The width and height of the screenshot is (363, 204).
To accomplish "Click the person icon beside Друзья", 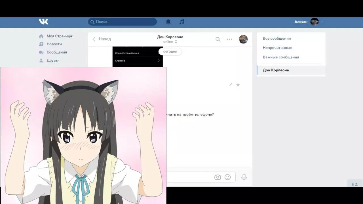I will 41,60.
